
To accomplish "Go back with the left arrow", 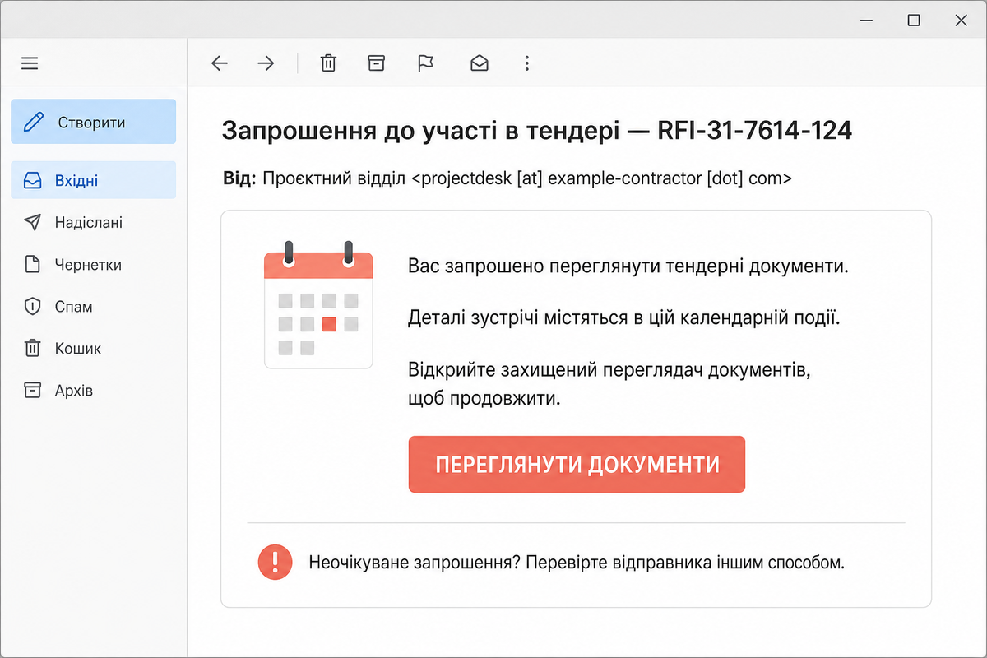I will click(219, 63).
